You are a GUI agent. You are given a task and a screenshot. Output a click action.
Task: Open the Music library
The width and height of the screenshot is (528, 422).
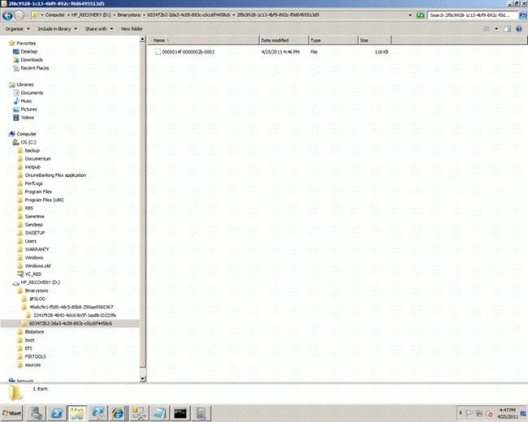pyautogui.click(x=26, y=101)
